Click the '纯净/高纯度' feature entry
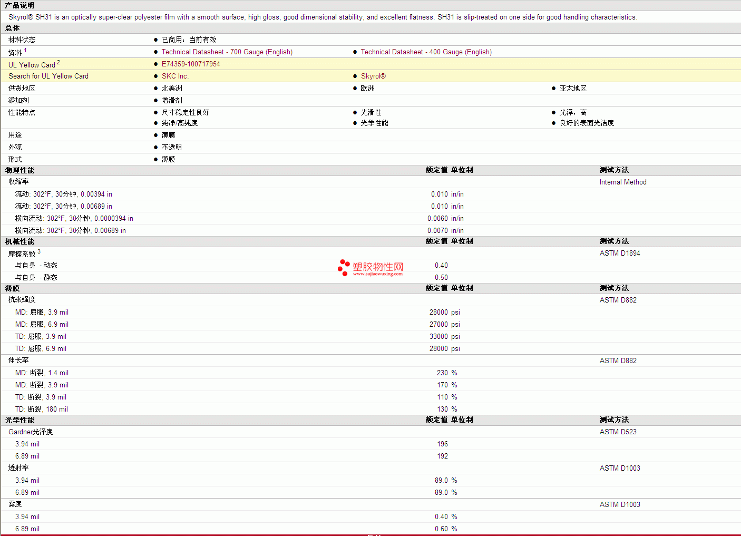Screen dimensions: 741x536 click(x=180, y=123)
